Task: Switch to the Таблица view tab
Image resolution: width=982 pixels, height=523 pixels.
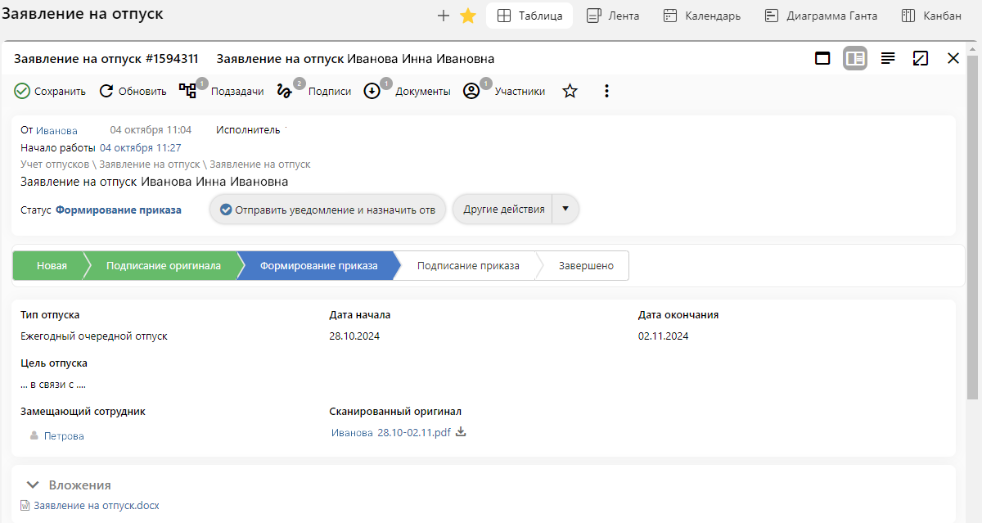Action: click(529, 16)
